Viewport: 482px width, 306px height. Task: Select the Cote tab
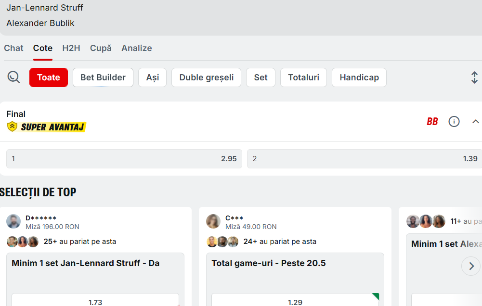(x=43, y=48)
